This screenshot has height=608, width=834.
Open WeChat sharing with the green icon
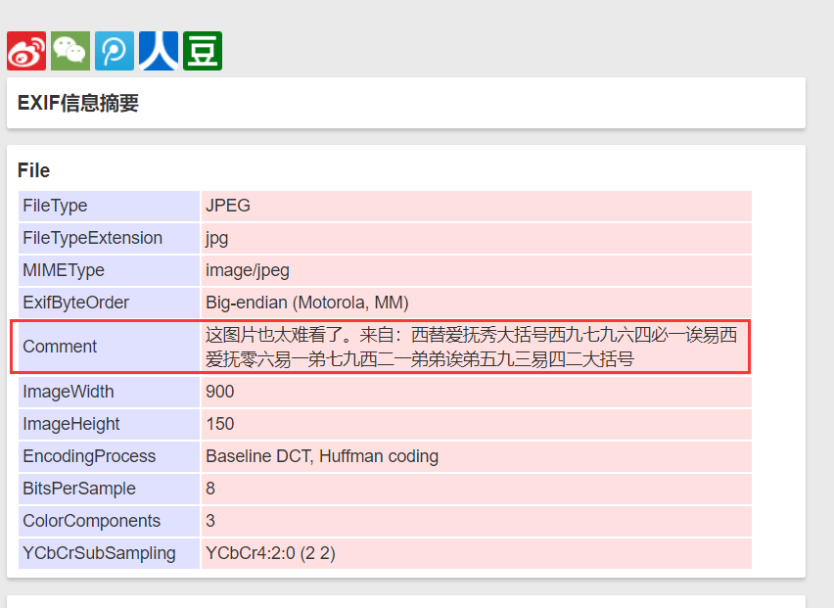pyautogui.click(x=69, y=50)
